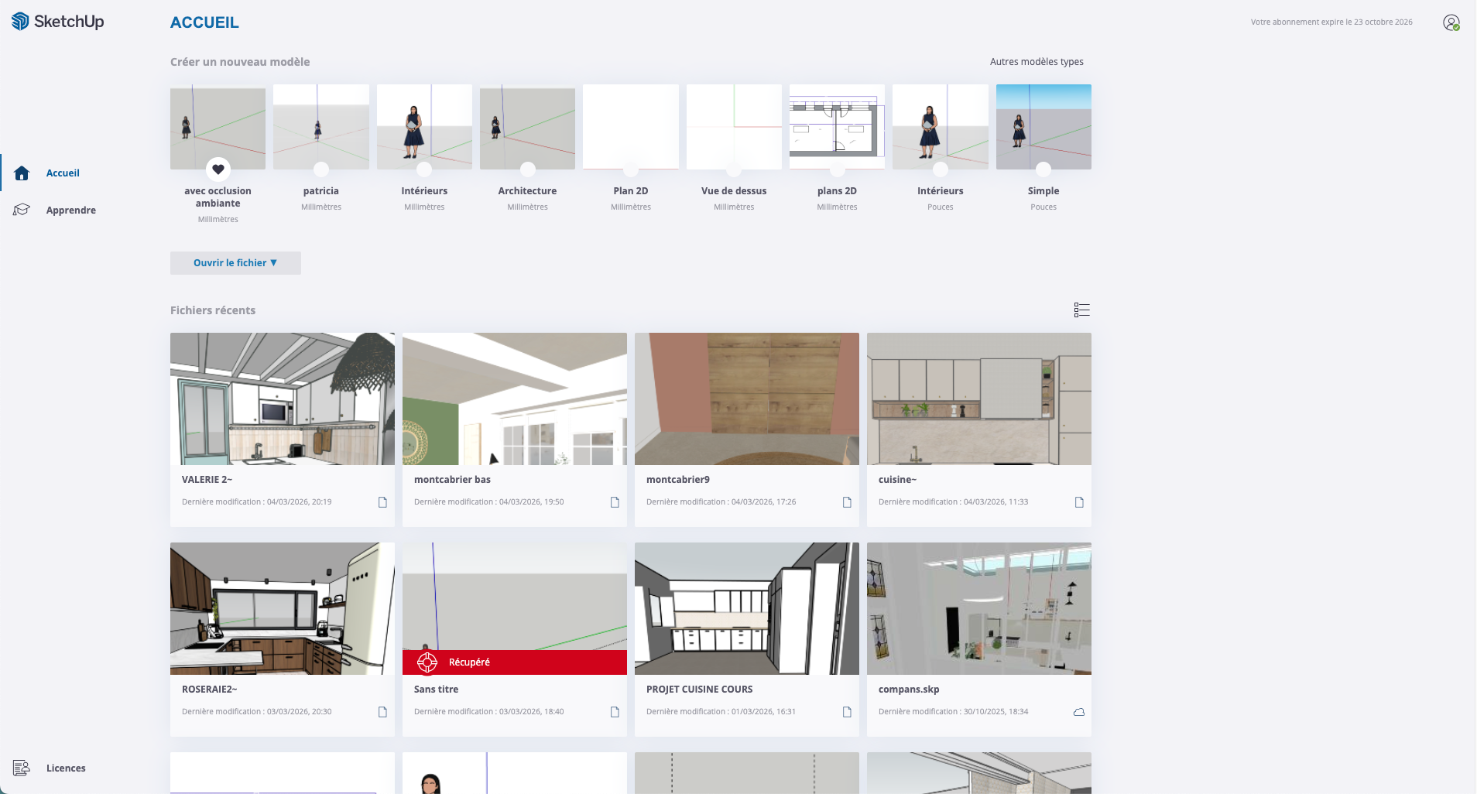Image resolution: width=1477 pixels, height=794 pixels.
Task: Unfavorite the avec occlusion ambiante template
Action: 218,169
